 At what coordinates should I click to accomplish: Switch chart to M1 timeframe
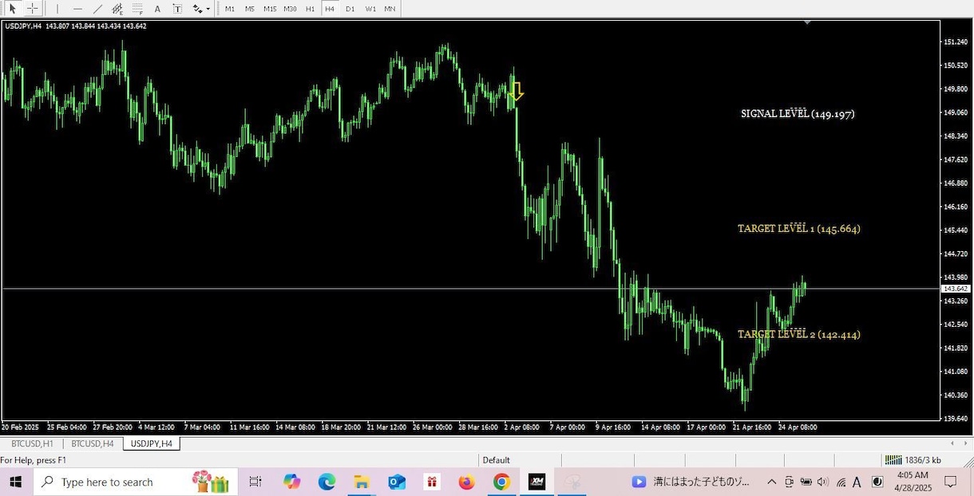coord(230,9)
